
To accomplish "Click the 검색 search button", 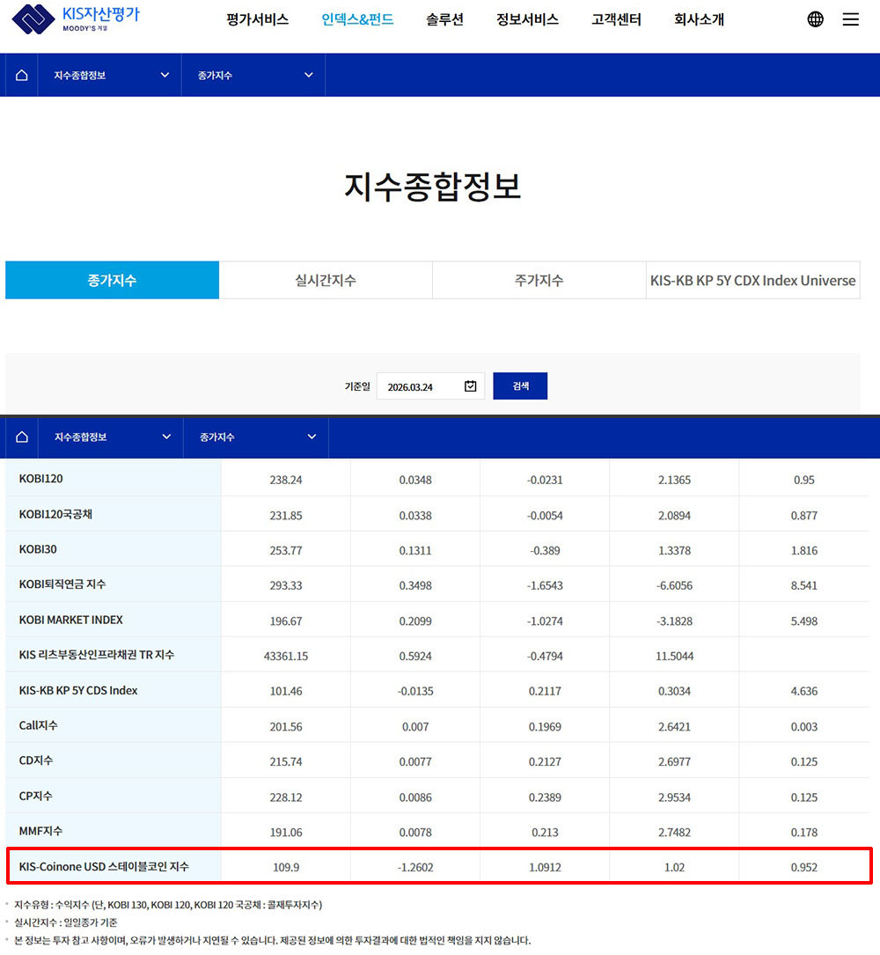I will click(520, 386).
